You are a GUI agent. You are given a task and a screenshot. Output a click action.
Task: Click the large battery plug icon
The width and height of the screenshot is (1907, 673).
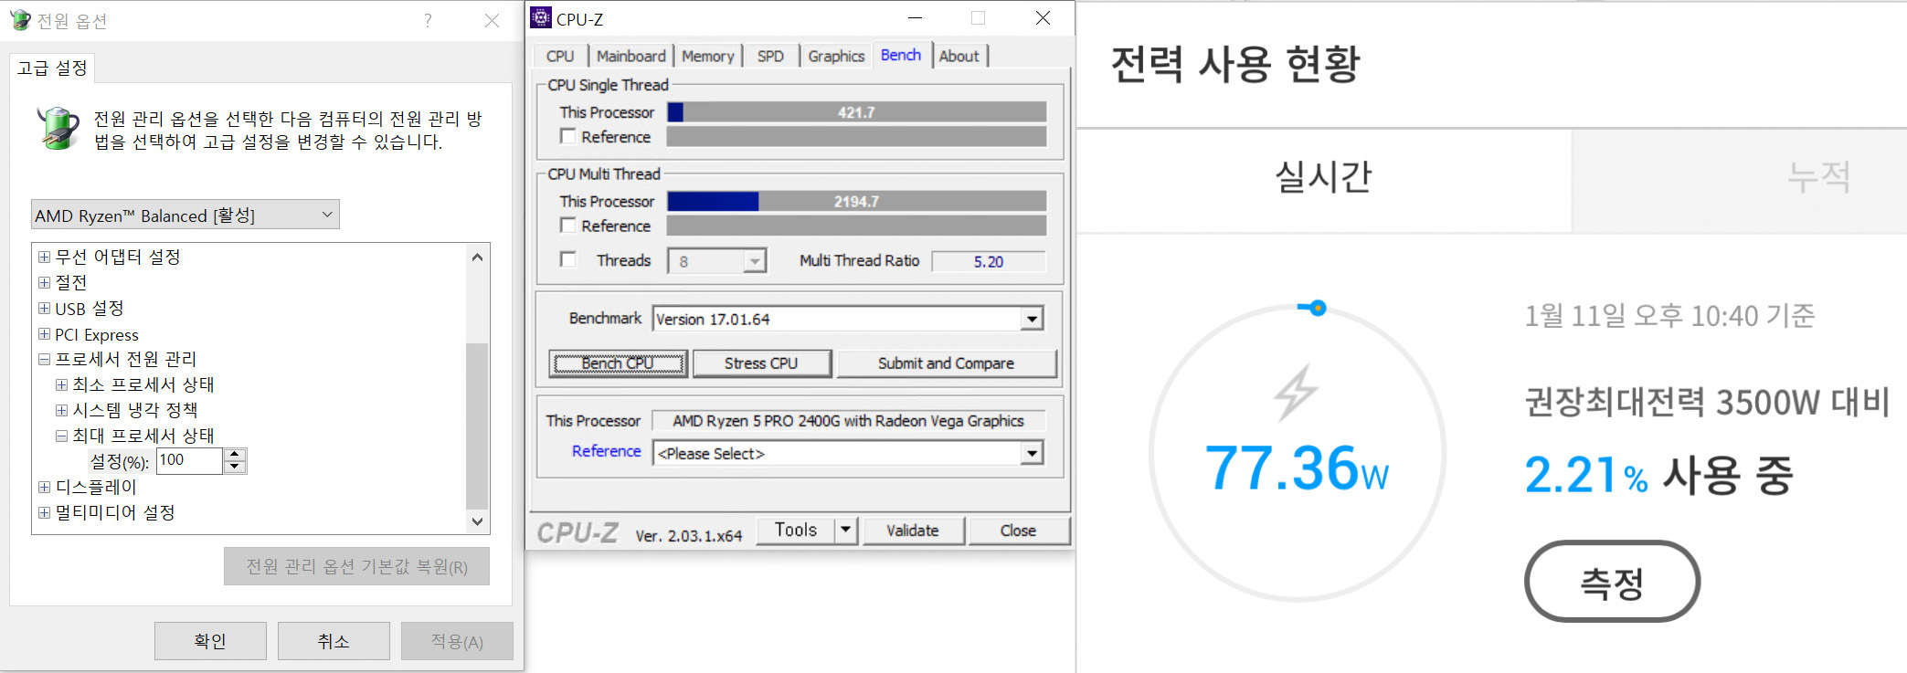tap(59, 128)
